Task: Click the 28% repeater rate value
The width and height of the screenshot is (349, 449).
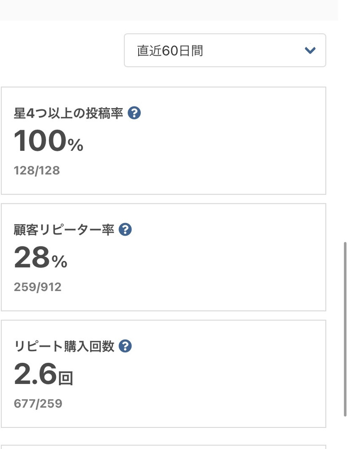Action: tap(40, 258)
